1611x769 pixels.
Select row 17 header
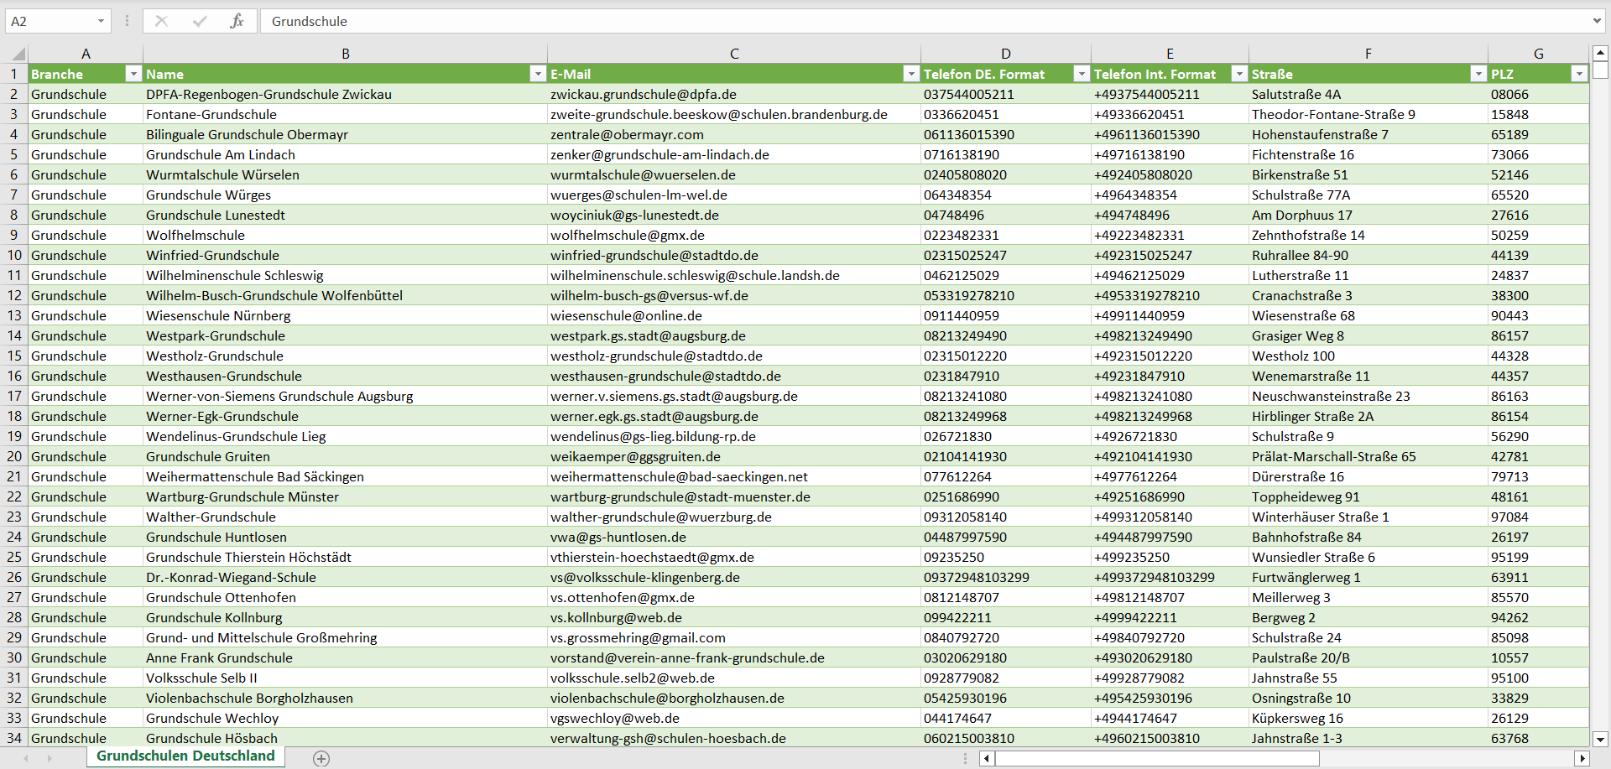coord(14,396)
